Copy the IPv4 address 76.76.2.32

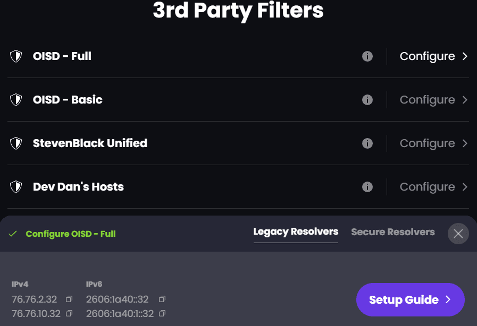pyautogui.click(x=68, y=299)
